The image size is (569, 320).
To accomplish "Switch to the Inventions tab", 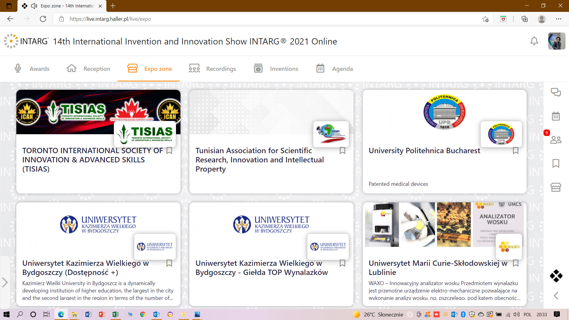I will 276,69.
